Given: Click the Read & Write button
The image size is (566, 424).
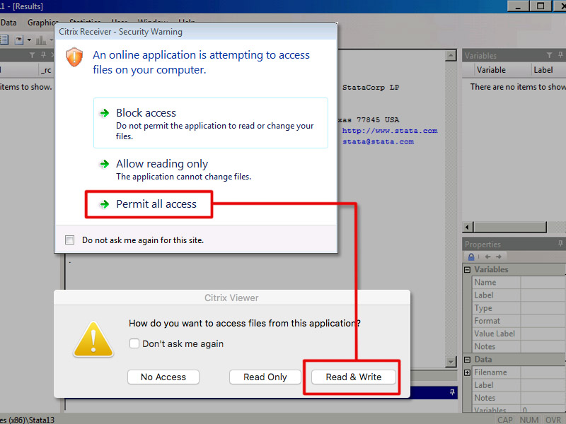Looking at the screenshot, I should tap(353, 377).
